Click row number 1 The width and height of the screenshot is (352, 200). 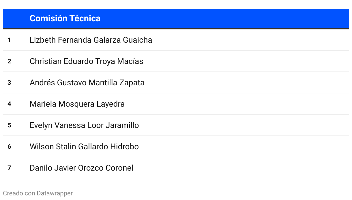pyautogui.click(x=9, y=40)
